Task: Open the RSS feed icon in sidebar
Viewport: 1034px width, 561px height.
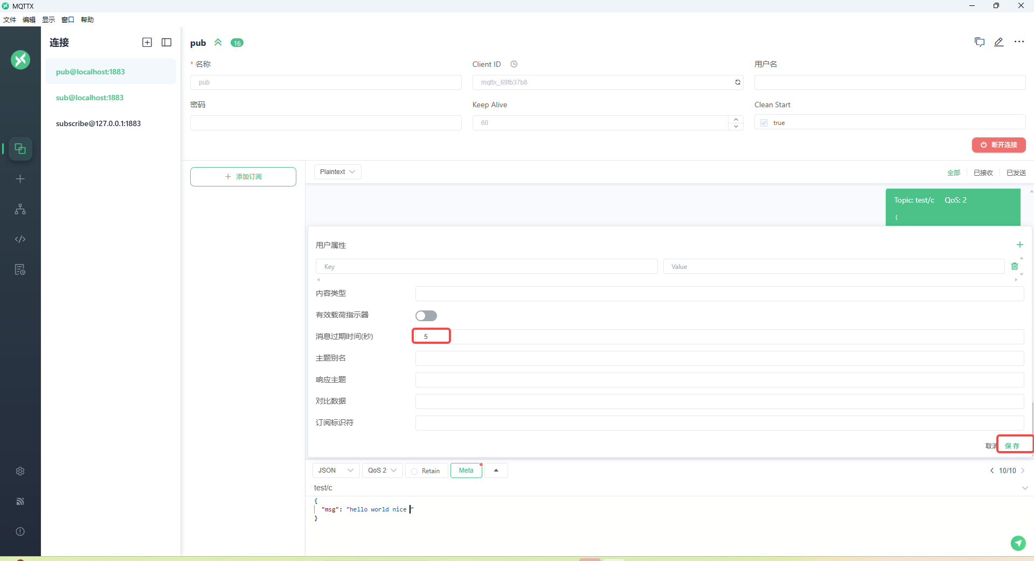Action: point(20,501)
